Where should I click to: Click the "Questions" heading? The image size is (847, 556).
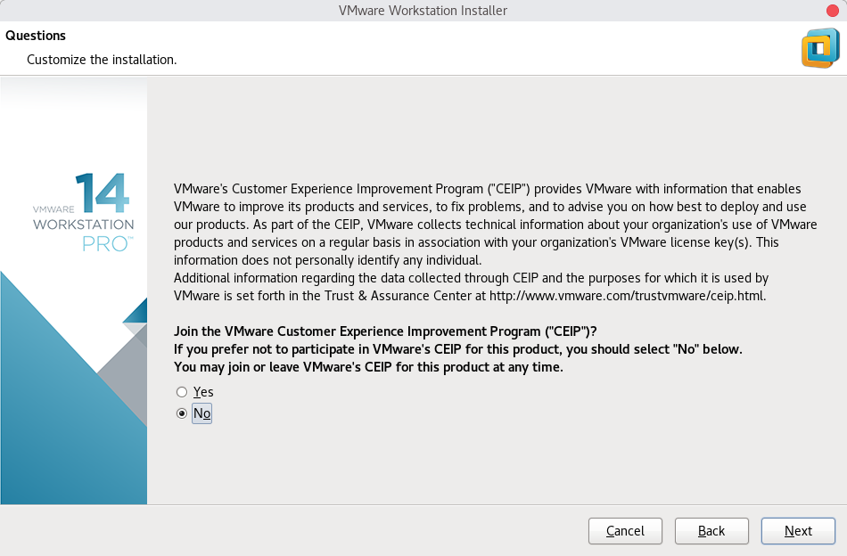click(x=36, y=36)
